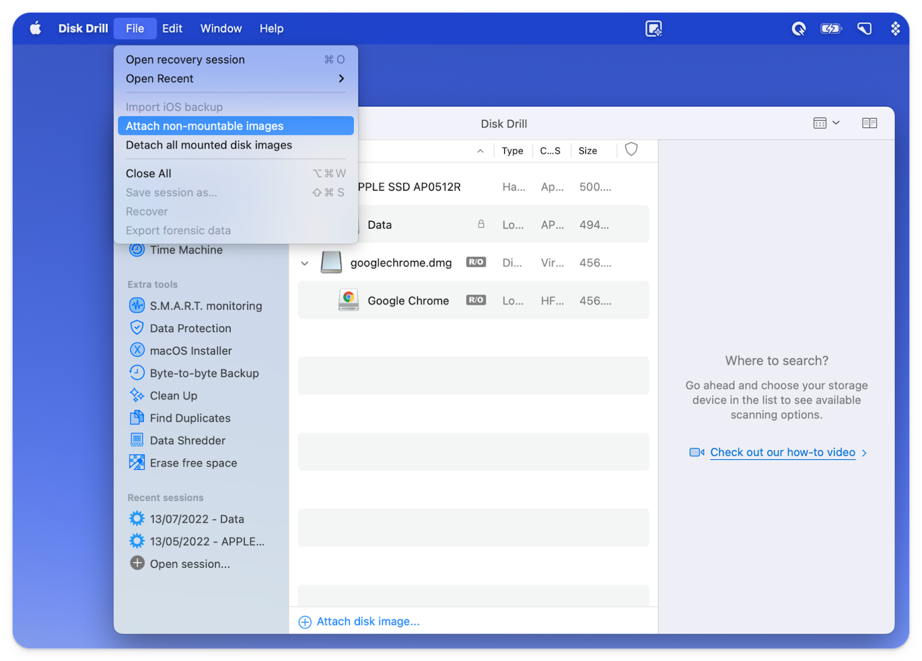Click the Google Chrome volume icon
922x661 pixels.
coord(348,300)
